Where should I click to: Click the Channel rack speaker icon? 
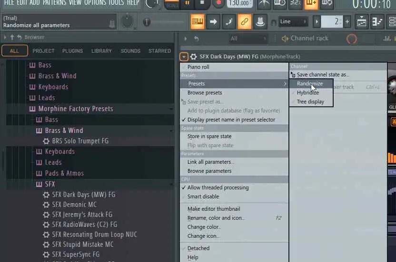pyautogui.click(x=285, y=38)
